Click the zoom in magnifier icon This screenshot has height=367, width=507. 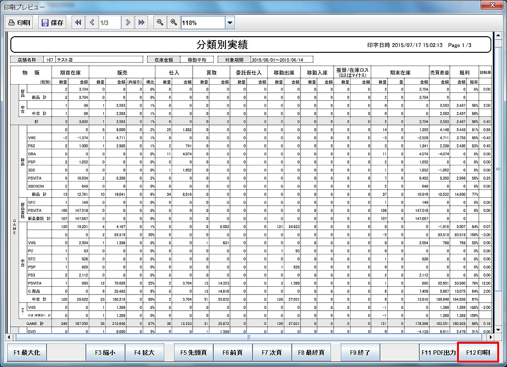174,23
